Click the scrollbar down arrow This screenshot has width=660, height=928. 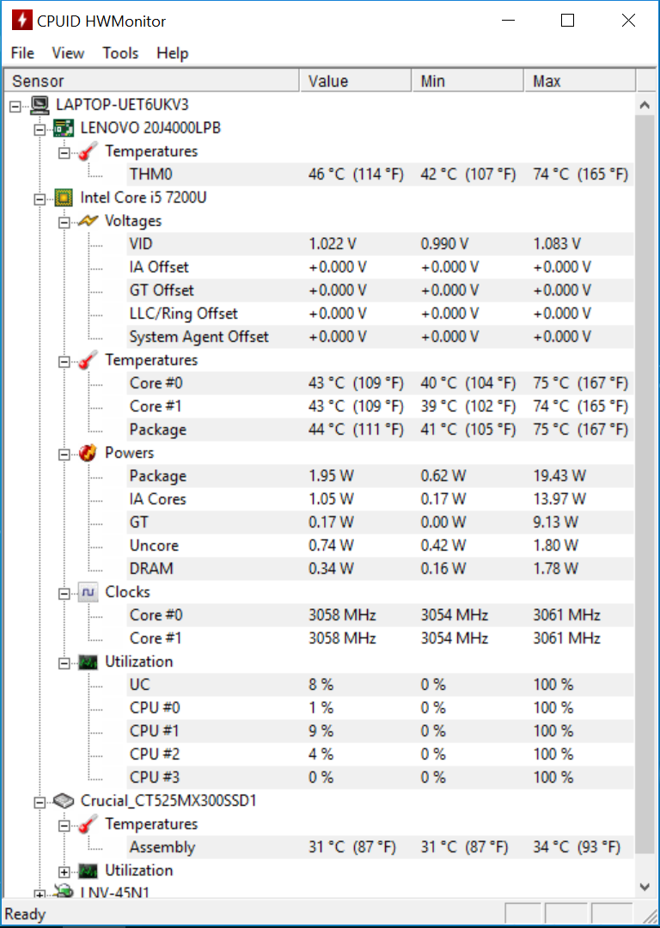[645, 887]
